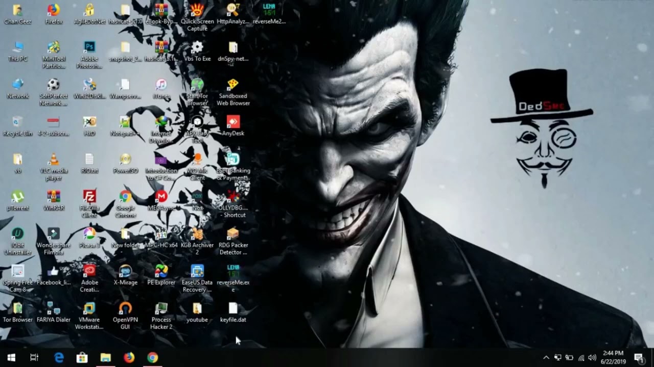Open the volume control in the tray
The height and width of the screenshot is (367, 654).
pos(592,358)
